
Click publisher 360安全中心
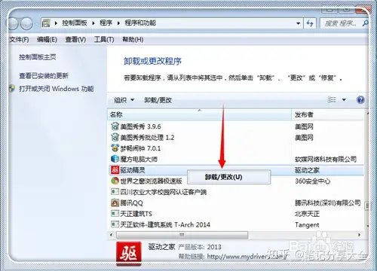(x=312, y=181)
